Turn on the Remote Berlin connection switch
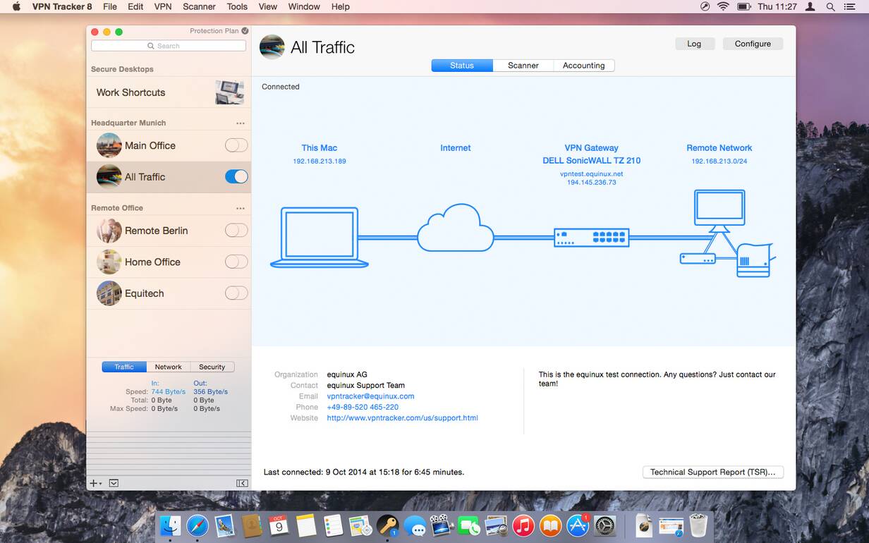869x543 pixels. (x=236, y=230)
